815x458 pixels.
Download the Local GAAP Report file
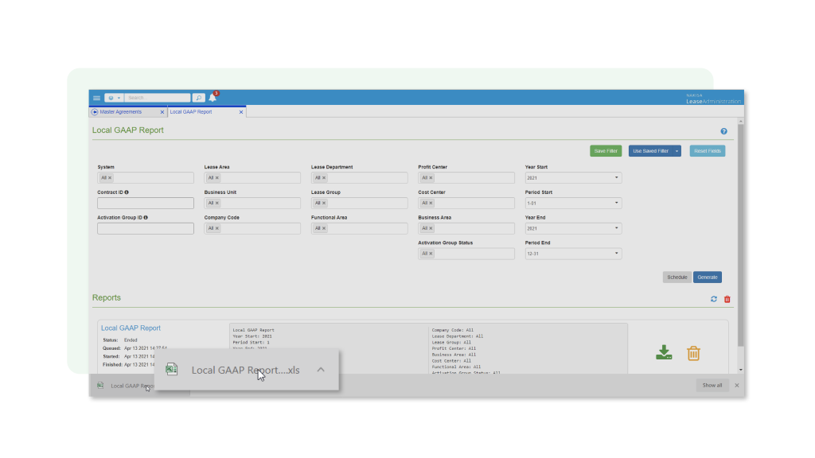click(x=664, y=352)
